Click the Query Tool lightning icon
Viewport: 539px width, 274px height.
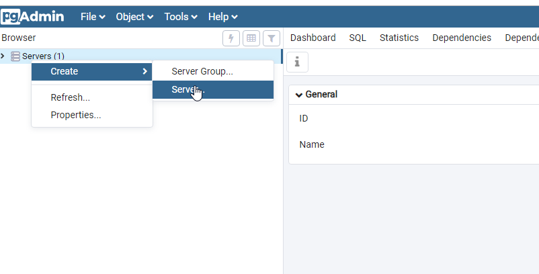coord(231,38)
